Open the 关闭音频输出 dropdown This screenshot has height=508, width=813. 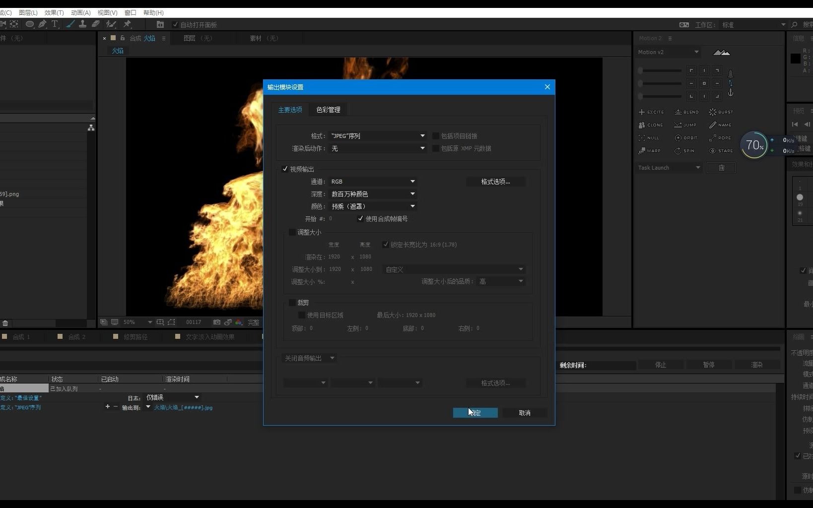click(x=309, y=358)
